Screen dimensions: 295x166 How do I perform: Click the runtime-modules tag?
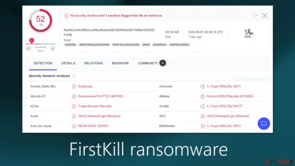click(179, 45)
